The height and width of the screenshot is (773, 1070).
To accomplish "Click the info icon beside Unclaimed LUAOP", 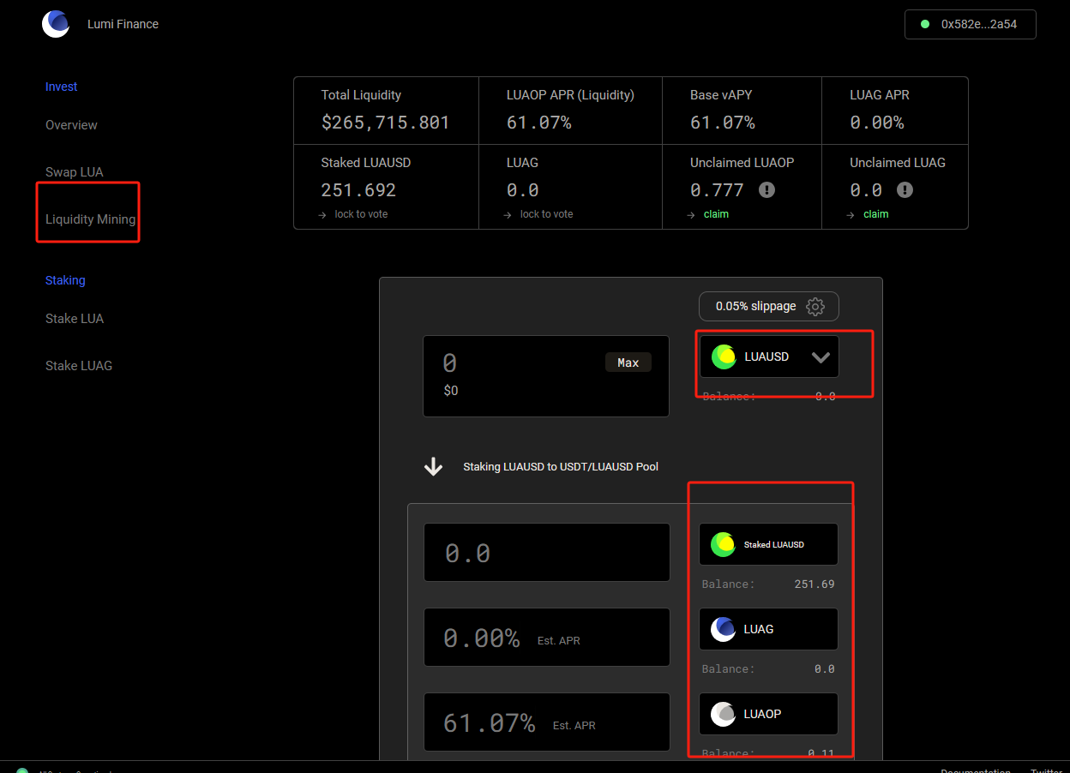I will coord(766,189).
